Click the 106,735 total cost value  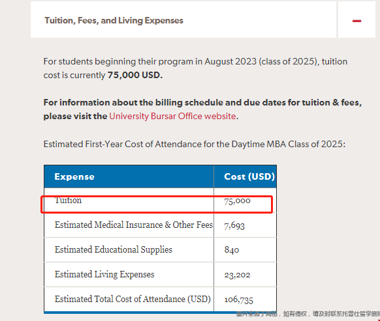tap(239, 300)
